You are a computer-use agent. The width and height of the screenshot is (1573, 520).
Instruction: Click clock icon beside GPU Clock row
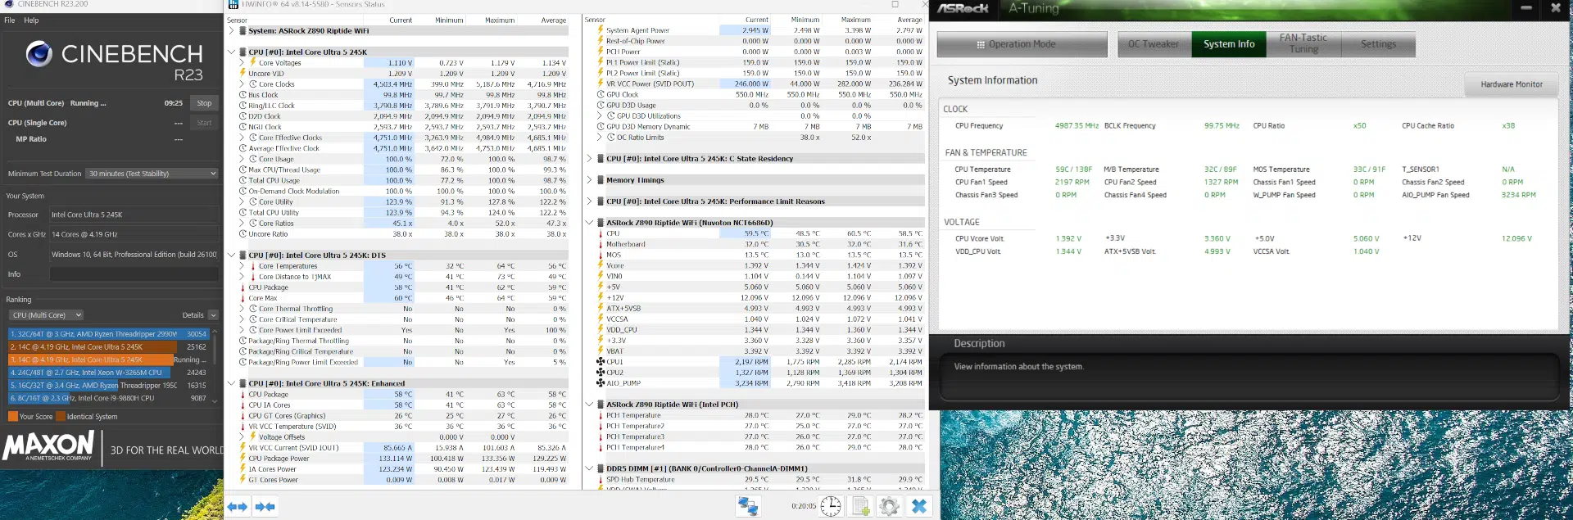600,95
